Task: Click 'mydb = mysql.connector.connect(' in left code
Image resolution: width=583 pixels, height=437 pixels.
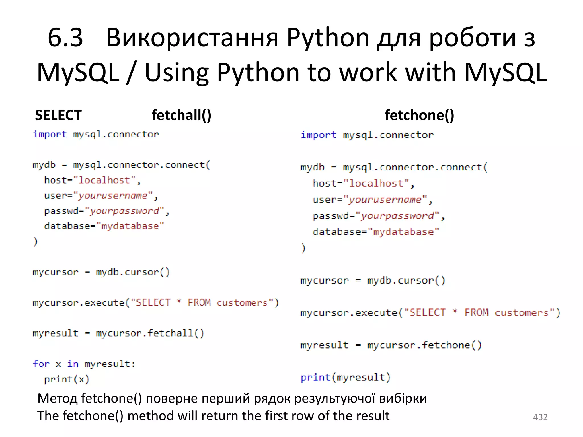Action: [122, 165]
